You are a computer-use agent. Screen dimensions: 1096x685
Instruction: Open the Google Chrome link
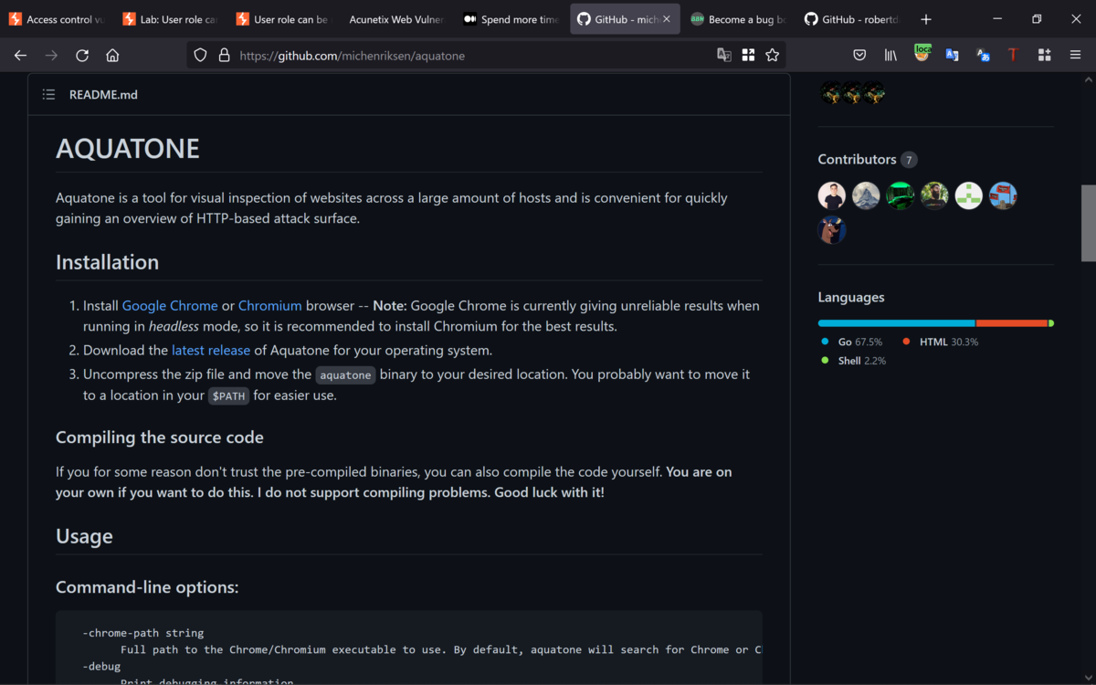coord(170,306)
